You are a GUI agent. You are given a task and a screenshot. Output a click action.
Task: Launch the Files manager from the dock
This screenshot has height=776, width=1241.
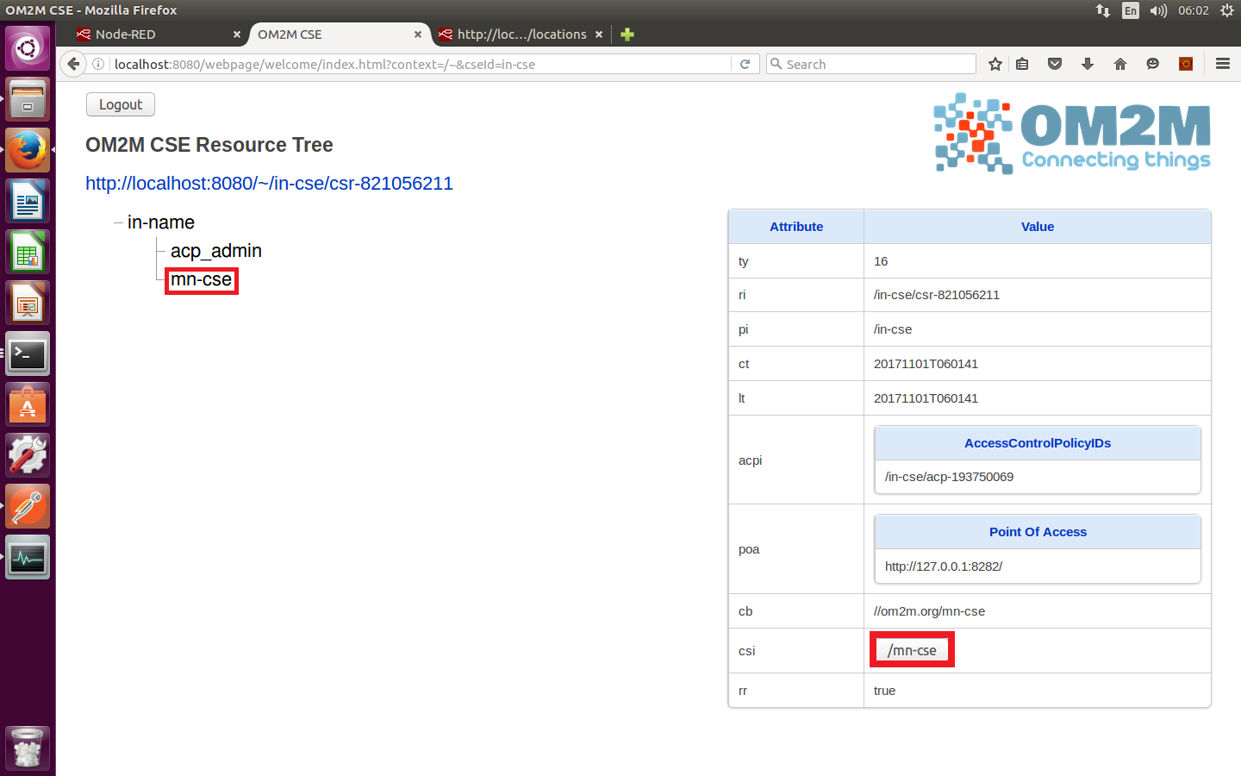click(28, 98)
